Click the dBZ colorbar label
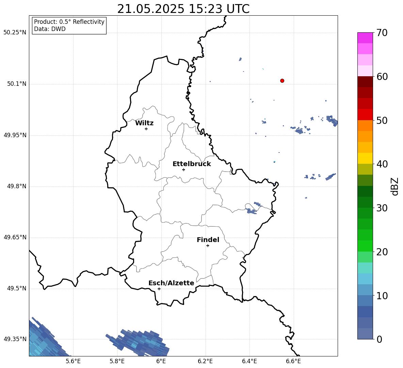 coord(395,186)
